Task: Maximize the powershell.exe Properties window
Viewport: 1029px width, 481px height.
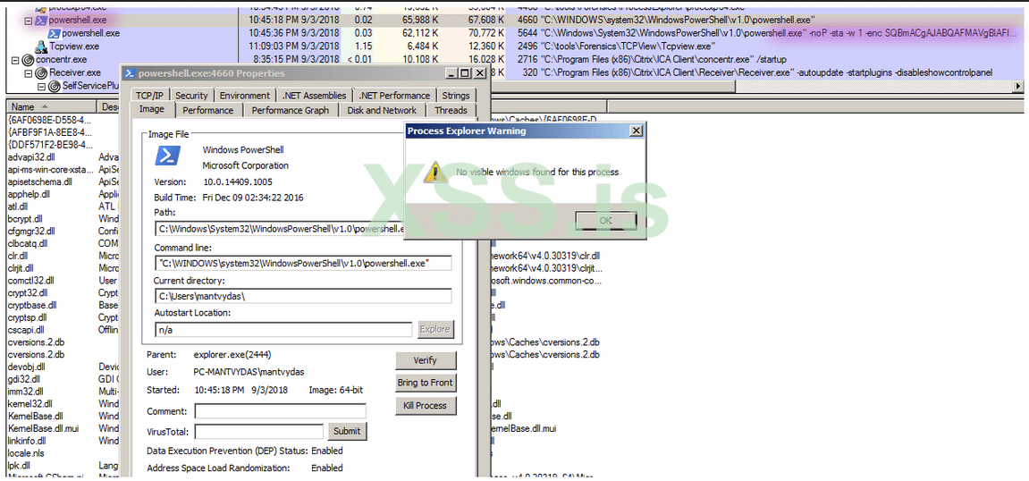Action: point(465,73)
